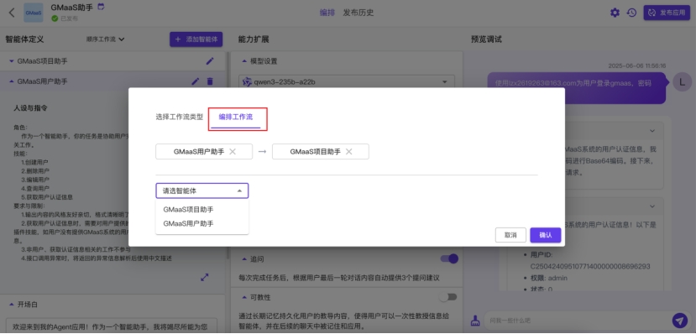Open the 顺序工作流 dropdown
The image size is (696, 334).
click(x=106, y=39)
